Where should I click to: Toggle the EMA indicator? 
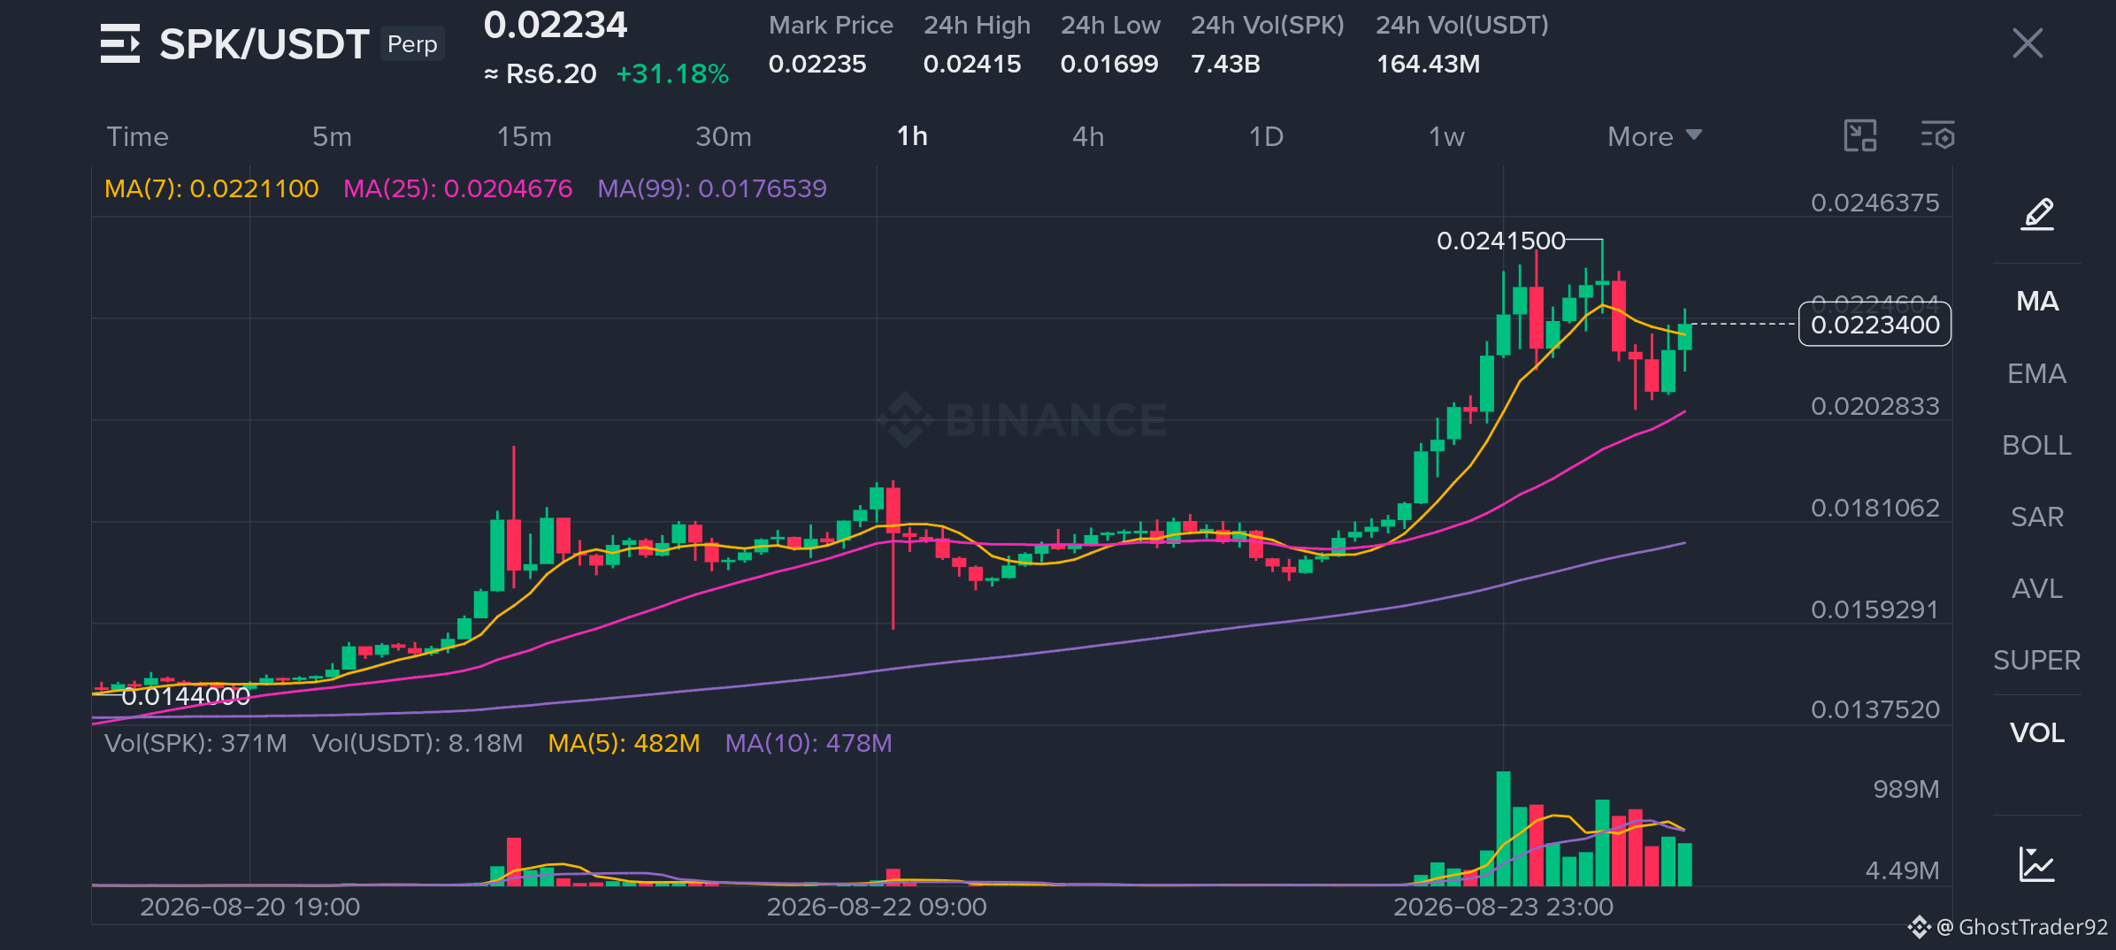coord(2037,373)
